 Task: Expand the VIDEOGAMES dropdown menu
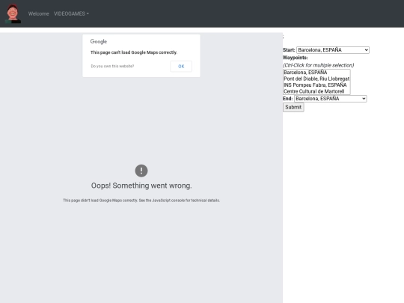(x=71, y=13)
